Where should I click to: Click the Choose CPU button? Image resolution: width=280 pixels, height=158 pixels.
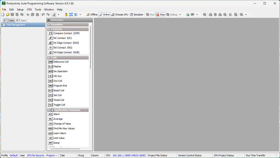tap(120, 15)
